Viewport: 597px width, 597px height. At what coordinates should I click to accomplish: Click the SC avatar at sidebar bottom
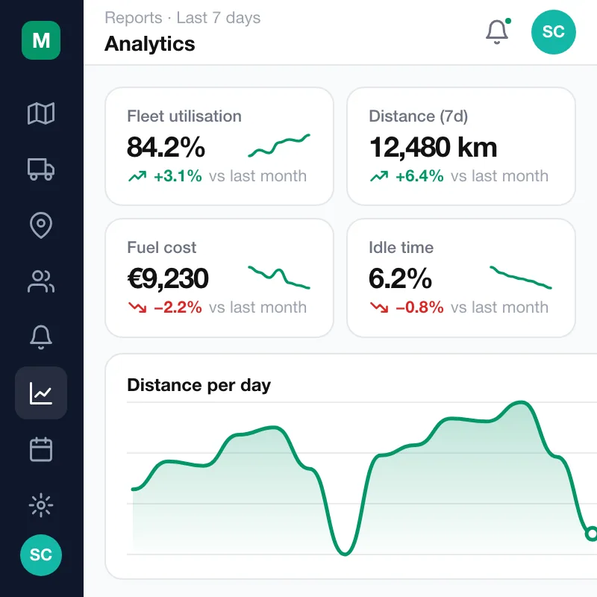coord(41,554)
